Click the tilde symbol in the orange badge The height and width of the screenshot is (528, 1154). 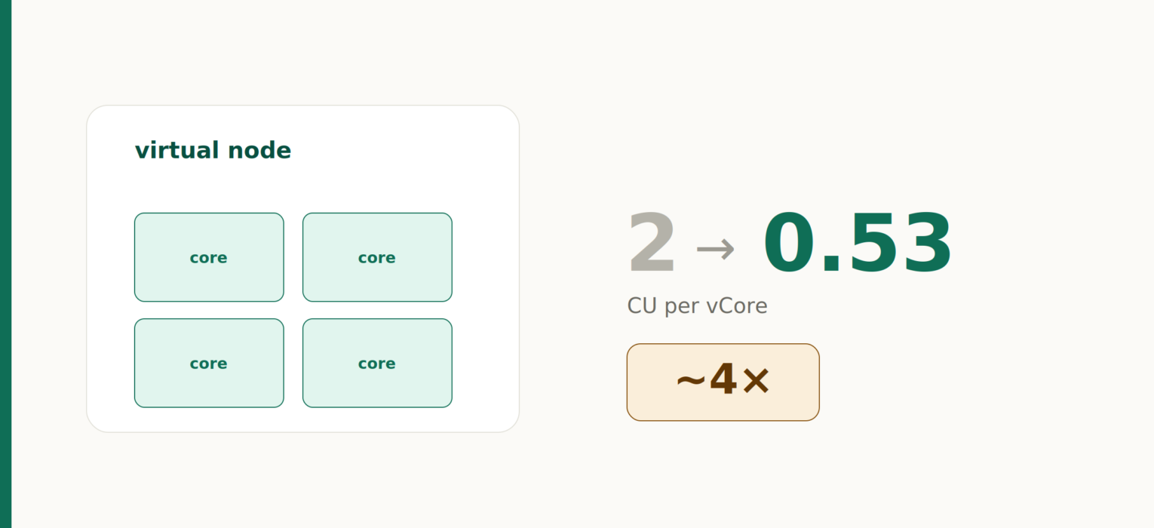click(x=691, y=382)
